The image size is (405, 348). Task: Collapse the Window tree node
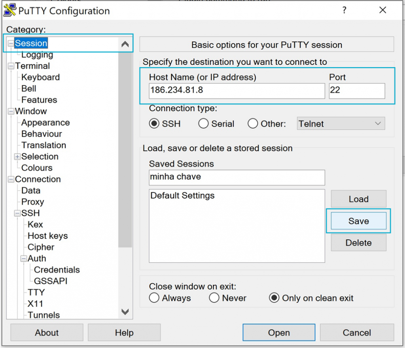11,111
